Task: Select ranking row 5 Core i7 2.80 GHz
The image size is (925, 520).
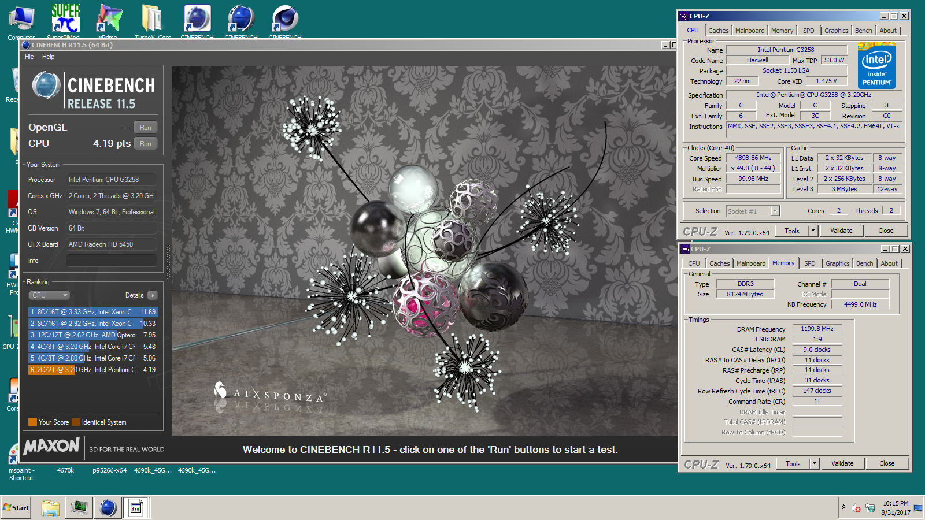Action: tap(92, 358)
